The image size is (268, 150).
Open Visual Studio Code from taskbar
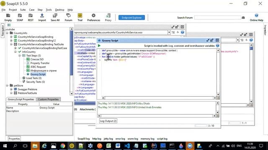(127, 146)
